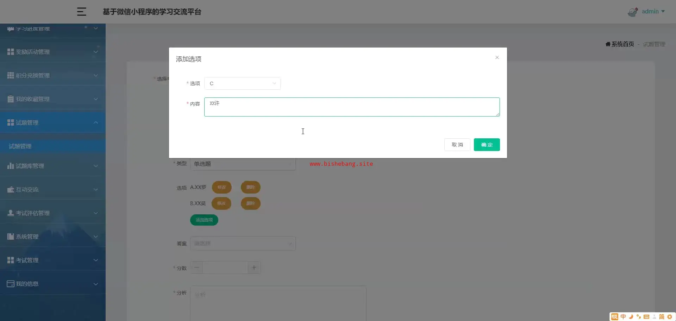Image resolution: width=676 pixels, height=321 pixels.
Task: Go to 系统首页 breadcrumb link
Action: (622, 44)
